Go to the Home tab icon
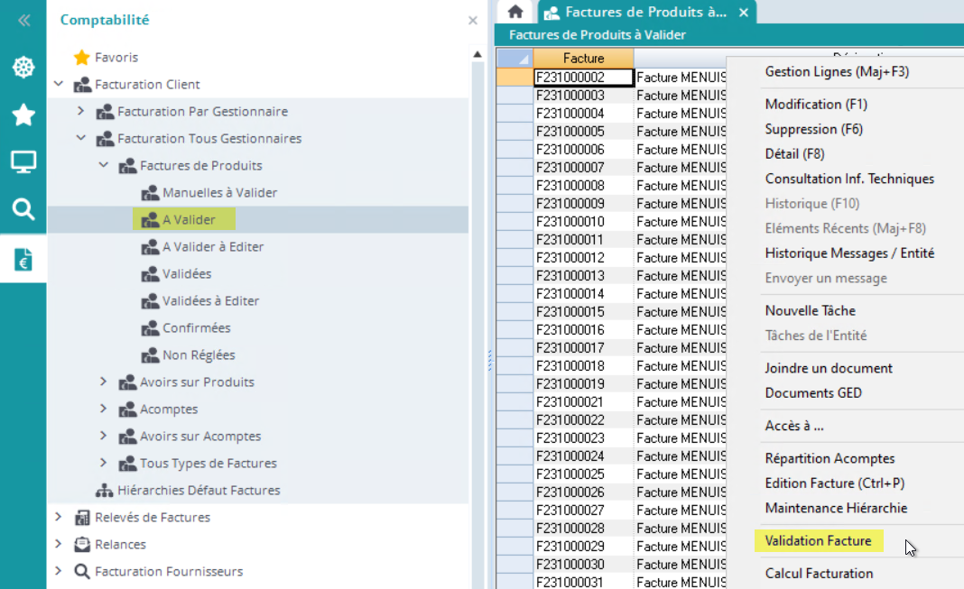The width and height of the screenshot is (964, 589). [x=515, y=12]
